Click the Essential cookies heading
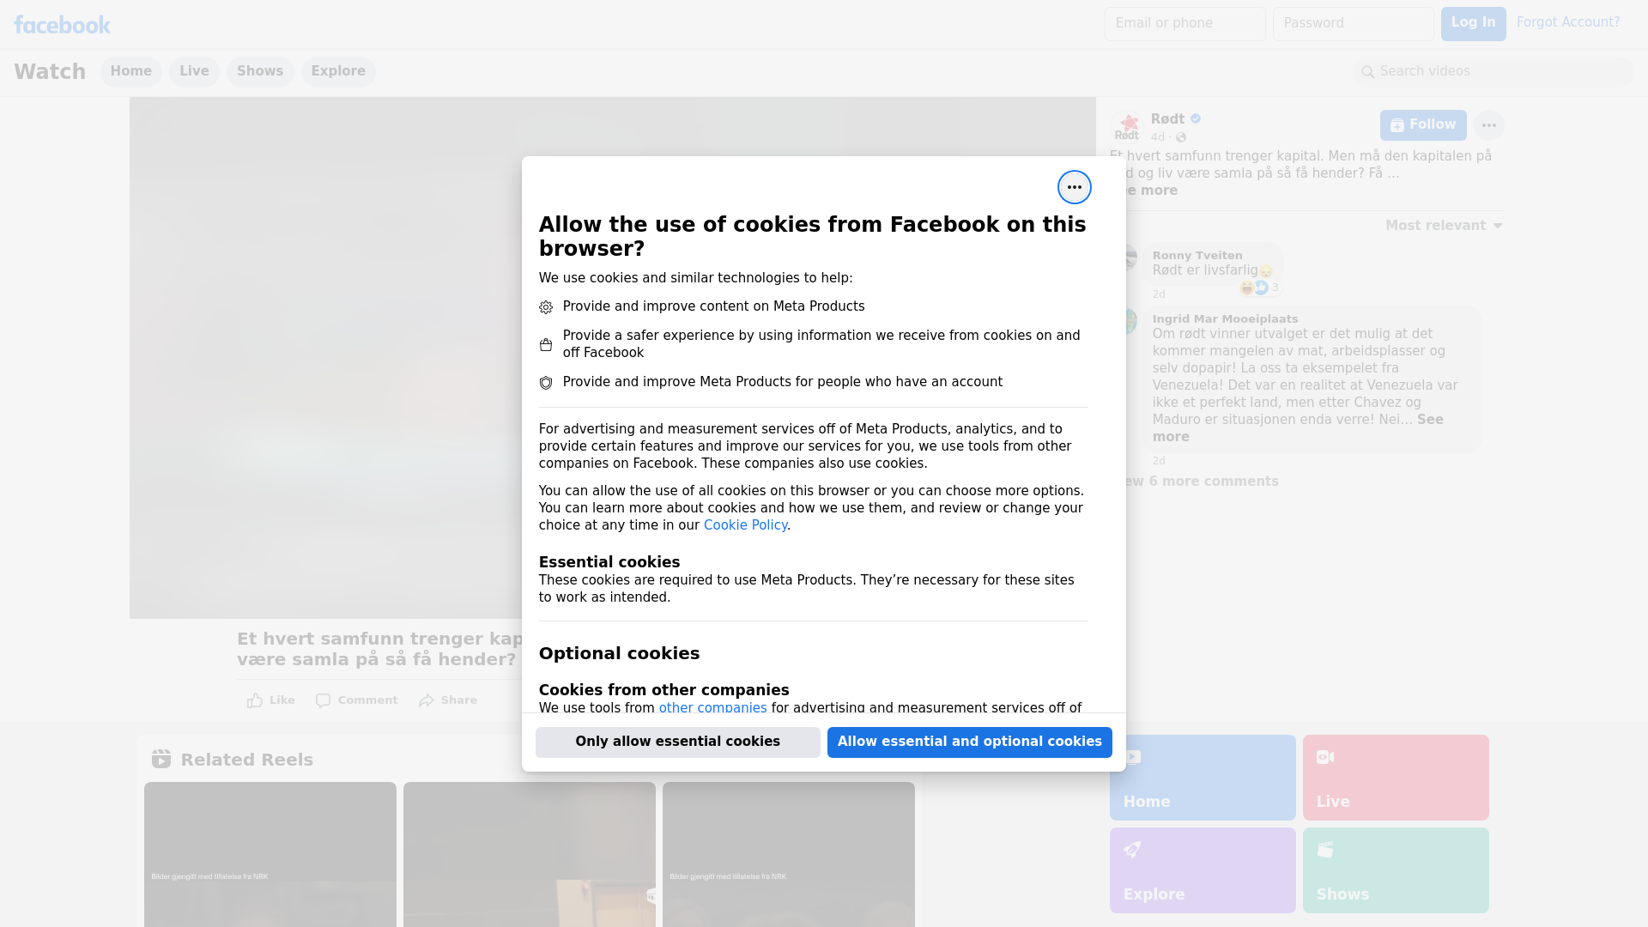This screenshot has width=1648, height=927. [x=609, y=562]
